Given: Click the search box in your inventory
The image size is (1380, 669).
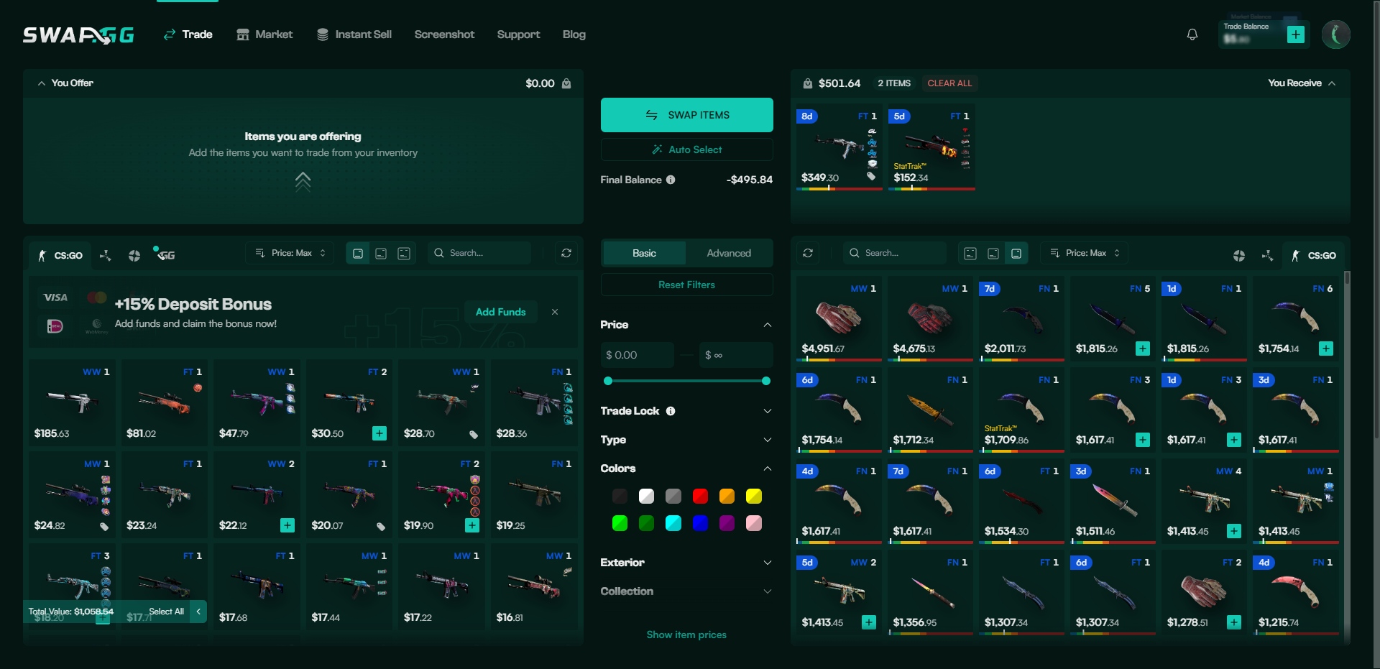Looking at the screenshot, I should pyautogui.click(x=479, y=253).
